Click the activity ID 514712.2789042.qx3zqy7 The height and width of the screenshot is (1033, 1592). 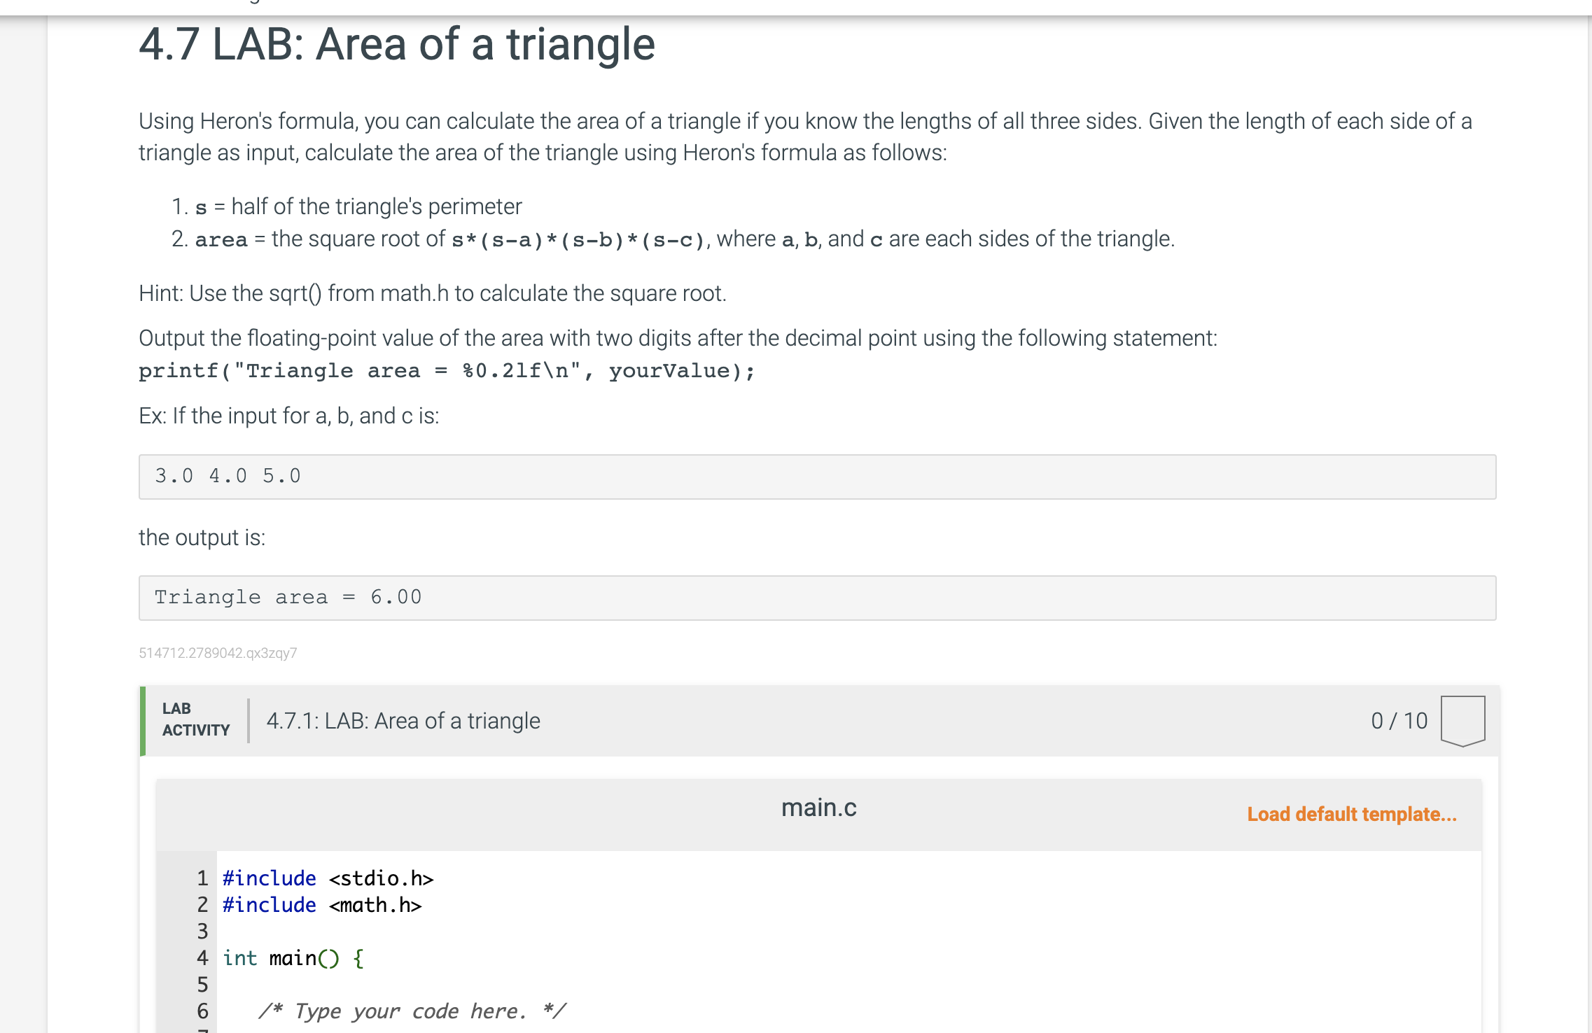[x=218, y=653]
